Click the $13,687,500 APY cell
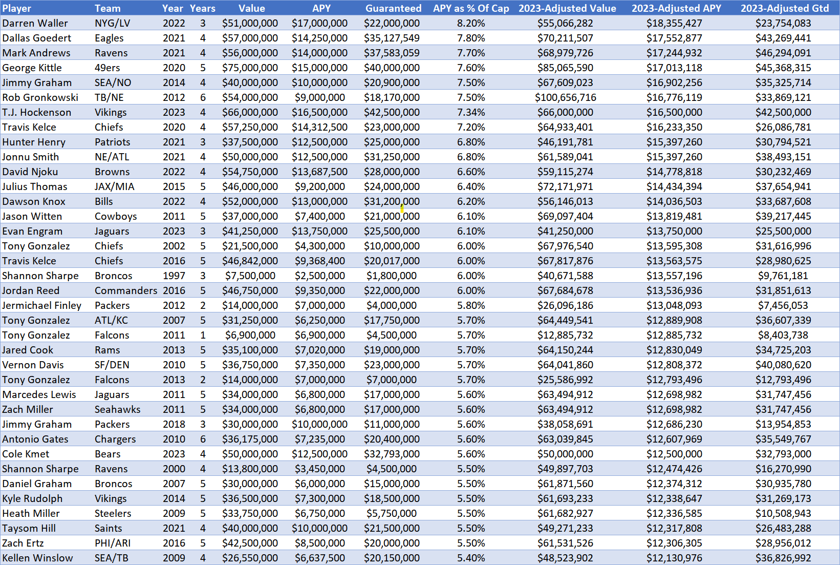 point(320,172)
